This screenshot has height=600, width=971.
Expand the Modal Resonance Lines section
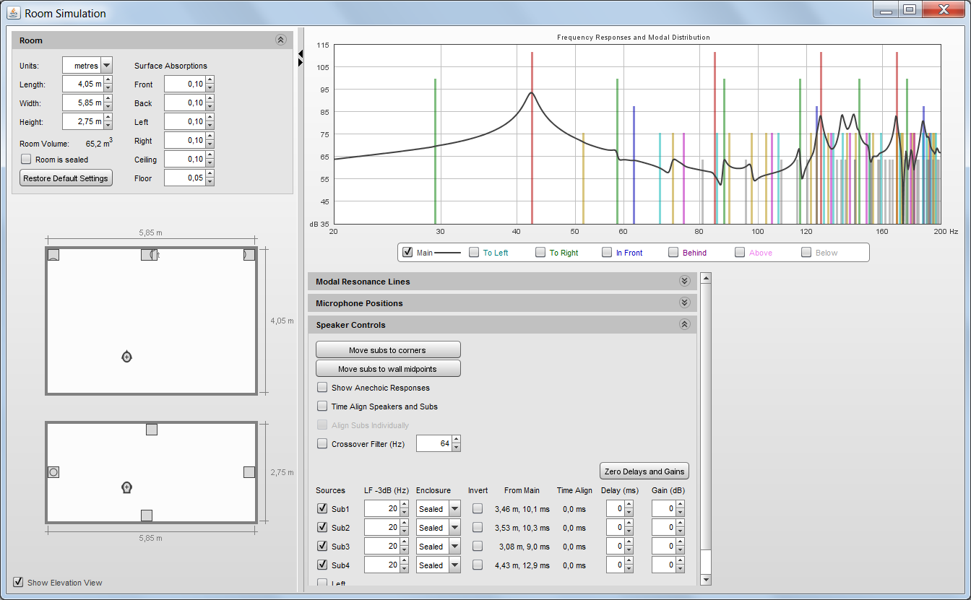[x=684, y=282]
